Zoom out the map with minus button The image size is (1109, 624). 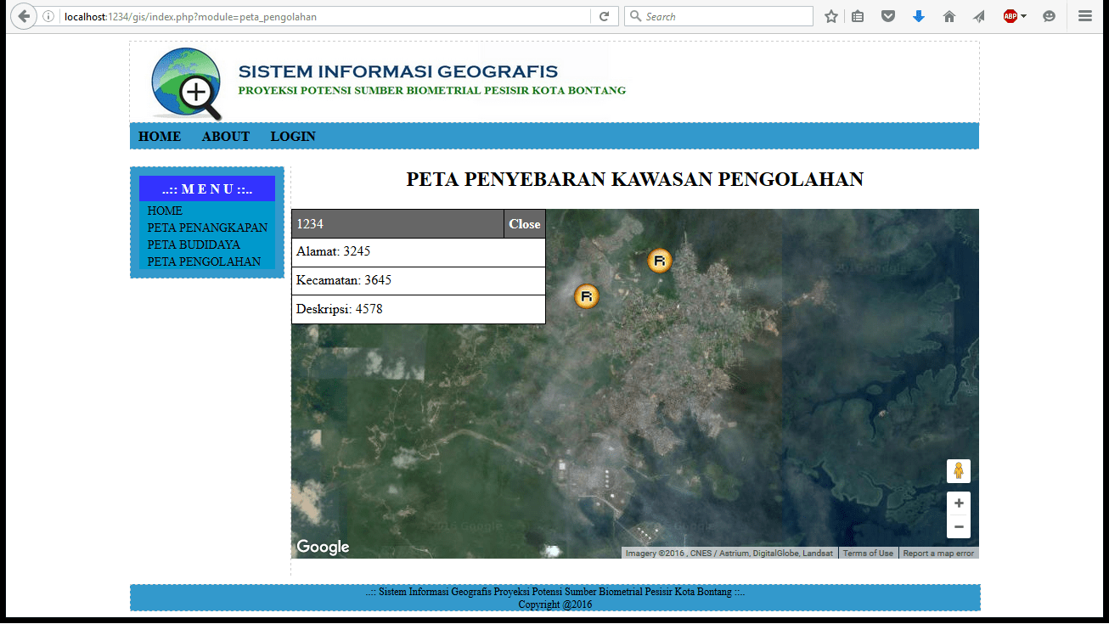959,527
